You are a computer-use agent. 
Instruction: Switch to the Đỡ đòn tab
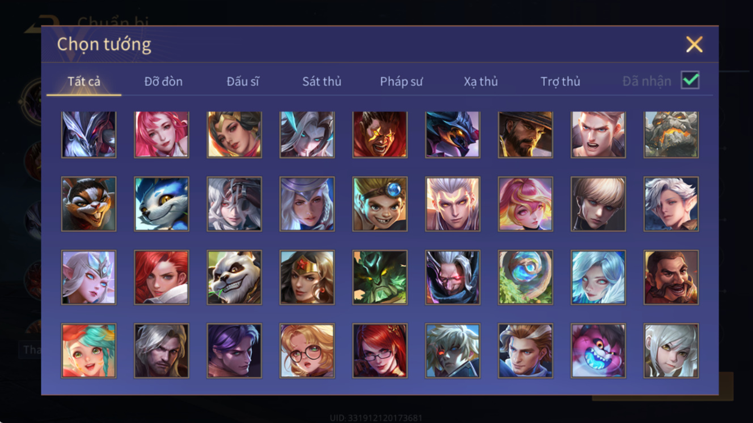coord(163,82)
